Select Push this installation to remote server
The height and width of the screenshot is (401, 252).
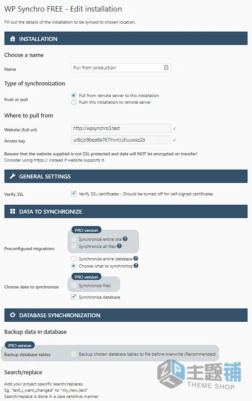(74, 102)
